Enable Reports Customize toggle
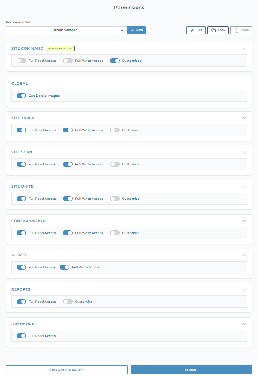 [68, 302]
